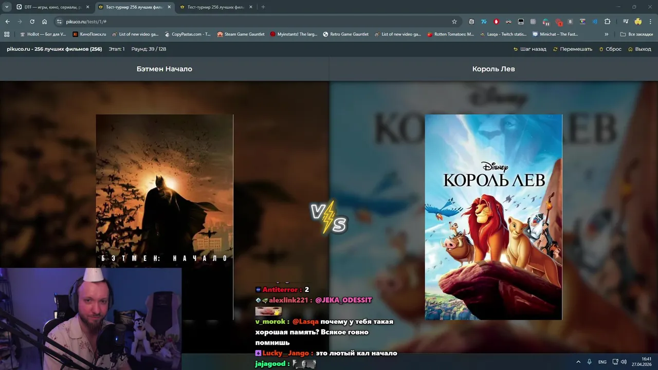Choose the Бэтмен Начало poster
Screen dimensions: 658x370
[164, 217]
